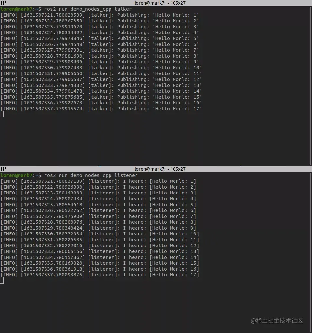Click the bottom pane title 'loren@mark7: ~ 105x27'

160,169
